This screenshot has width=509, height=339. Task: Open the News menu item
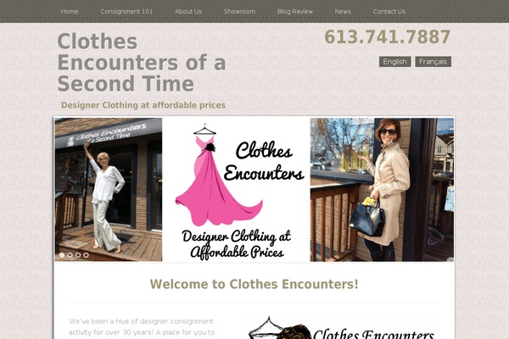click(343, 11)
